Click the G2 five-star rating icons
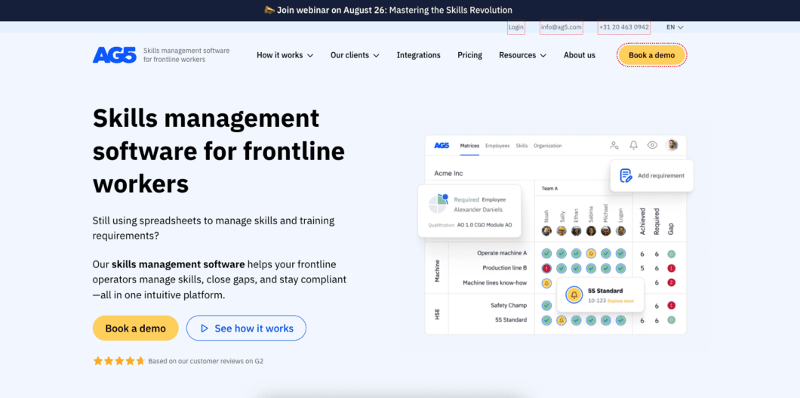800x398 pixels. point(118,361)
